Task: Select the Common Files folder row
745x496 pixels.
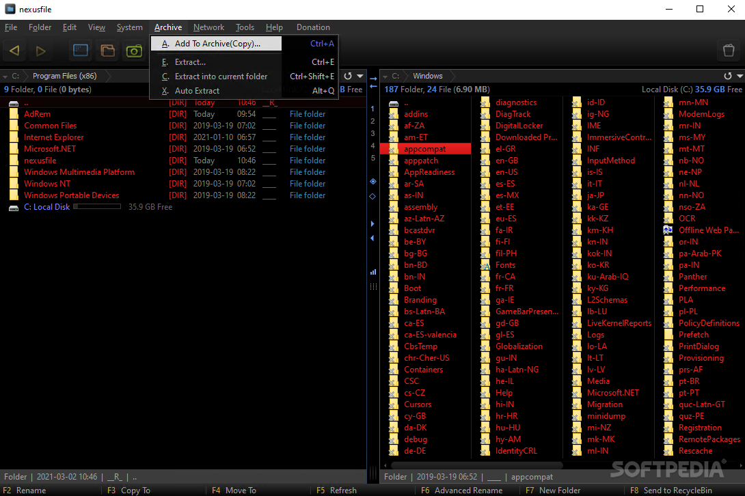Action: [183, 126]
